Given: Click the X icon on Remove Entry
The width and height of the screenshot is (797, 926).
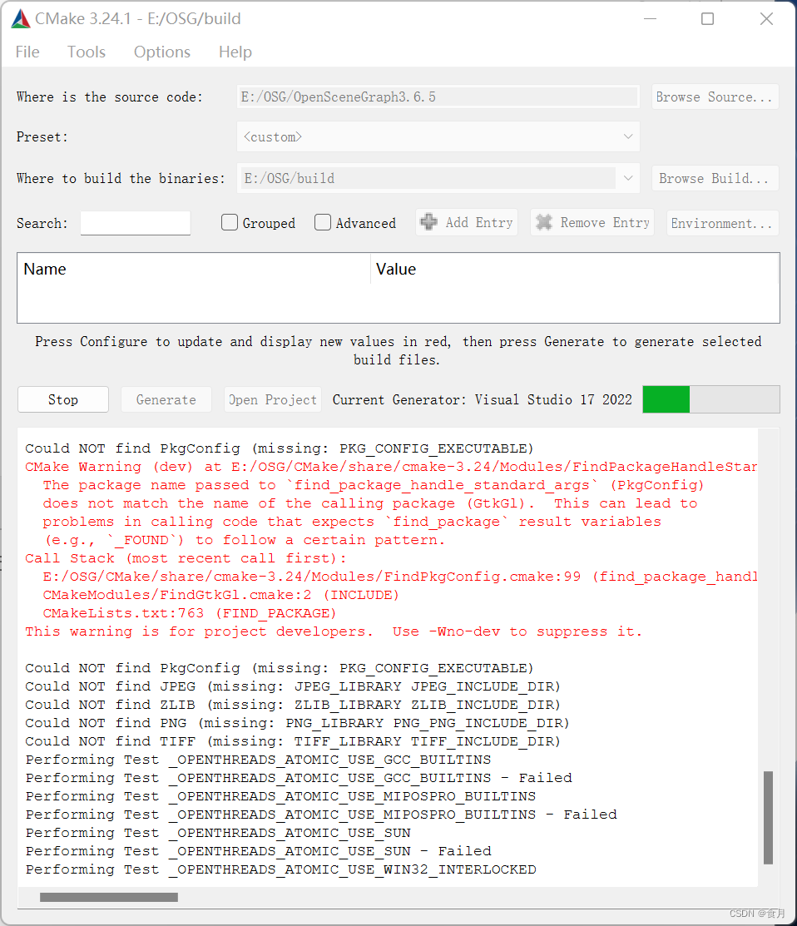Looking at the screenshot, I should pyautogui.click(x=544, y=222).
